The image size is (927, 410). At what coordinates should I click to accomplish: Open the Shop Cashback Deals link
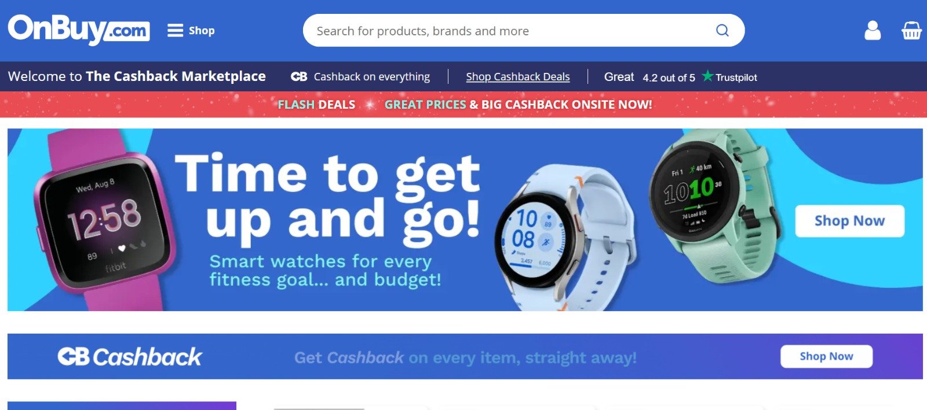[518, 77]
